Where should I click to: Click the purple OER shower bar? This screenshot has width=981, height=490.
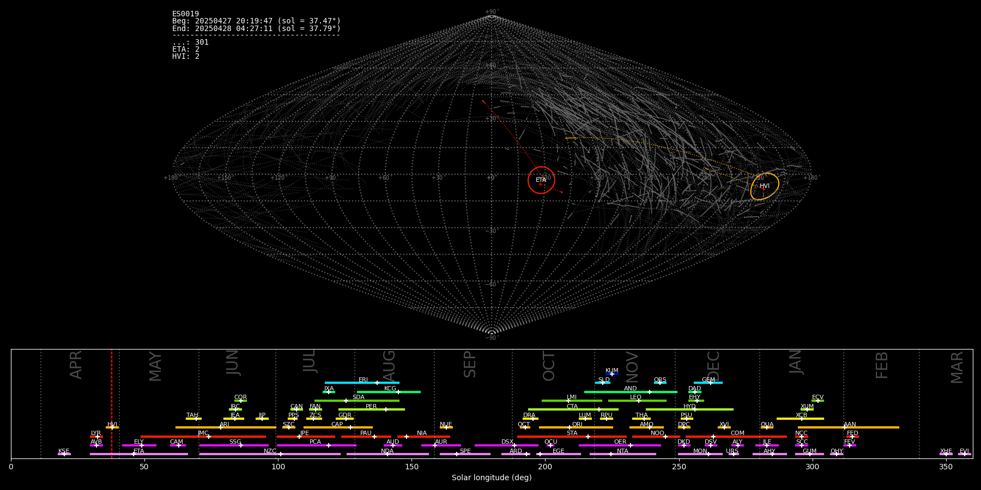coord(620,445)
